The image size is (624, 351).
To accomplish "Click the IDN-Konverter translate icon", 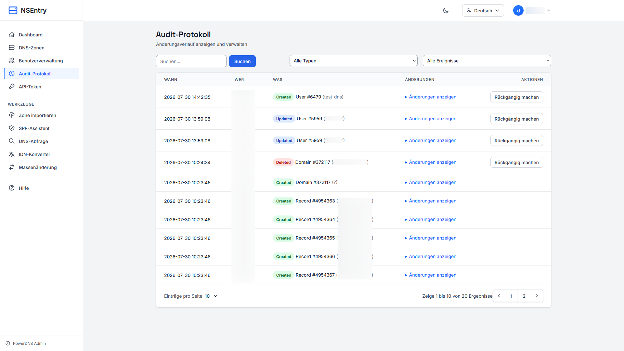I will [x=12, y=154].
